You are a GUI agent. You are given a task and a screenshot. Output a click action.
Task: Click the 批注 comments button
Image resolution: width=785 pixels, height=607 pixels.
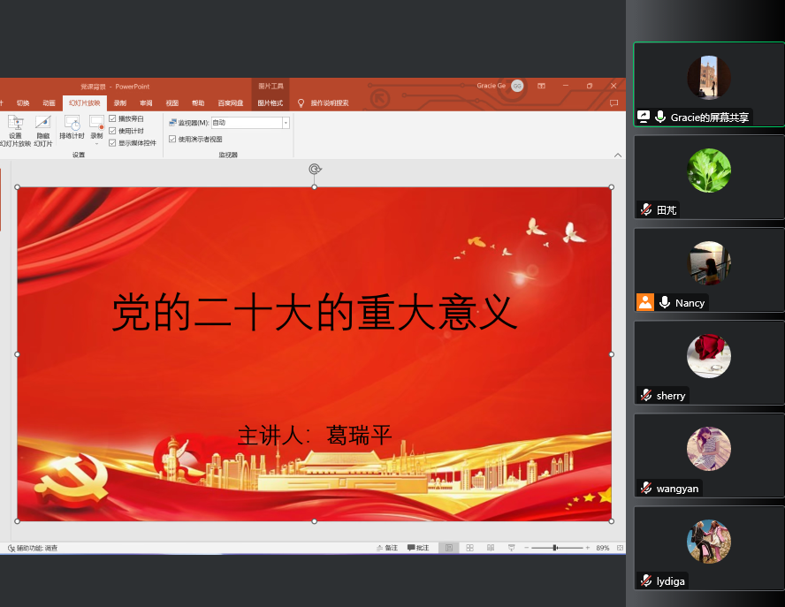(418, 548)
